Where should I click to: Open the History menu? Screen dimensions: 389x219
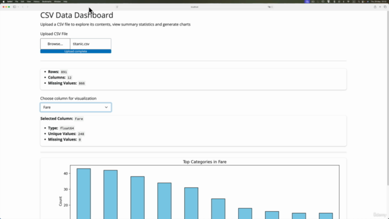pyautogui.click(x=36, y=1)
